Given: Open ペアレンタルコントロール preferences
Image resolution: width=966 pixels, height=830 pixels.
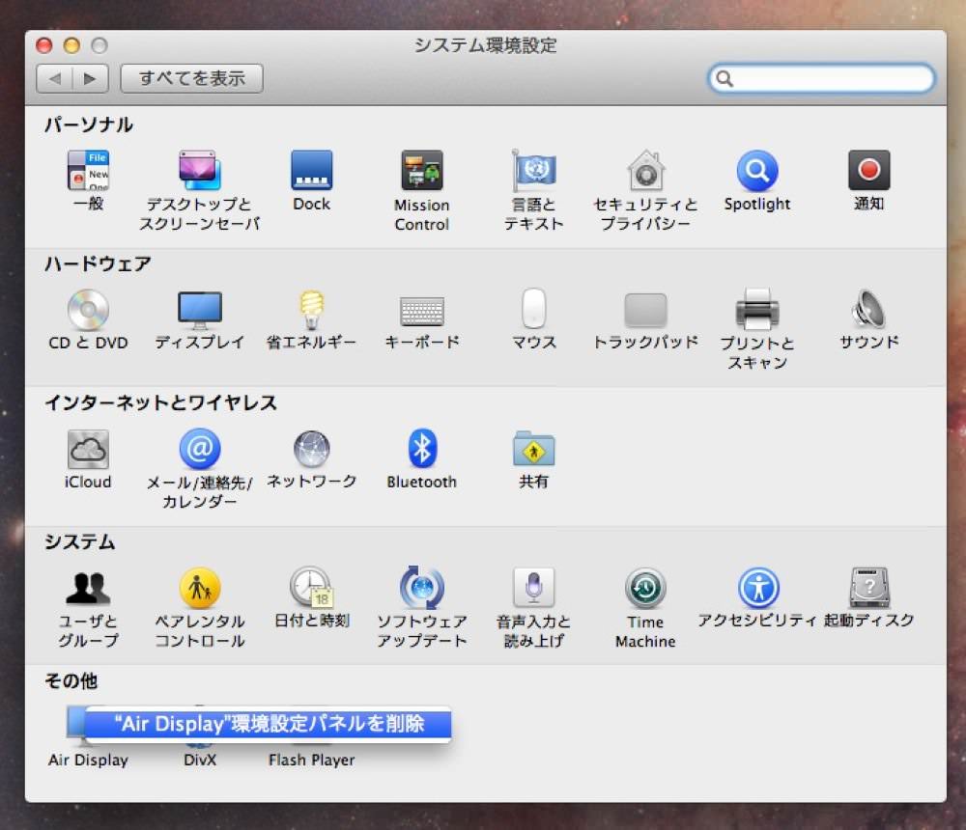Looking at the screenshot, I should pyautogui.click(x=200, y=588).
